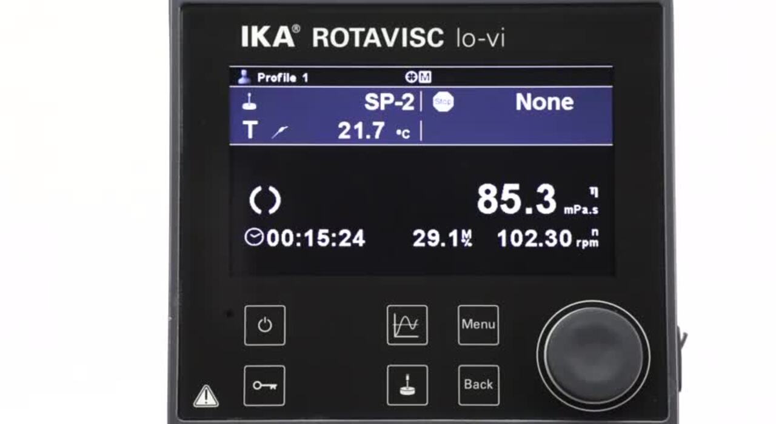Select the None stop condition value
This screenshot has width=776, height=424.
click(x=544, y=102)
